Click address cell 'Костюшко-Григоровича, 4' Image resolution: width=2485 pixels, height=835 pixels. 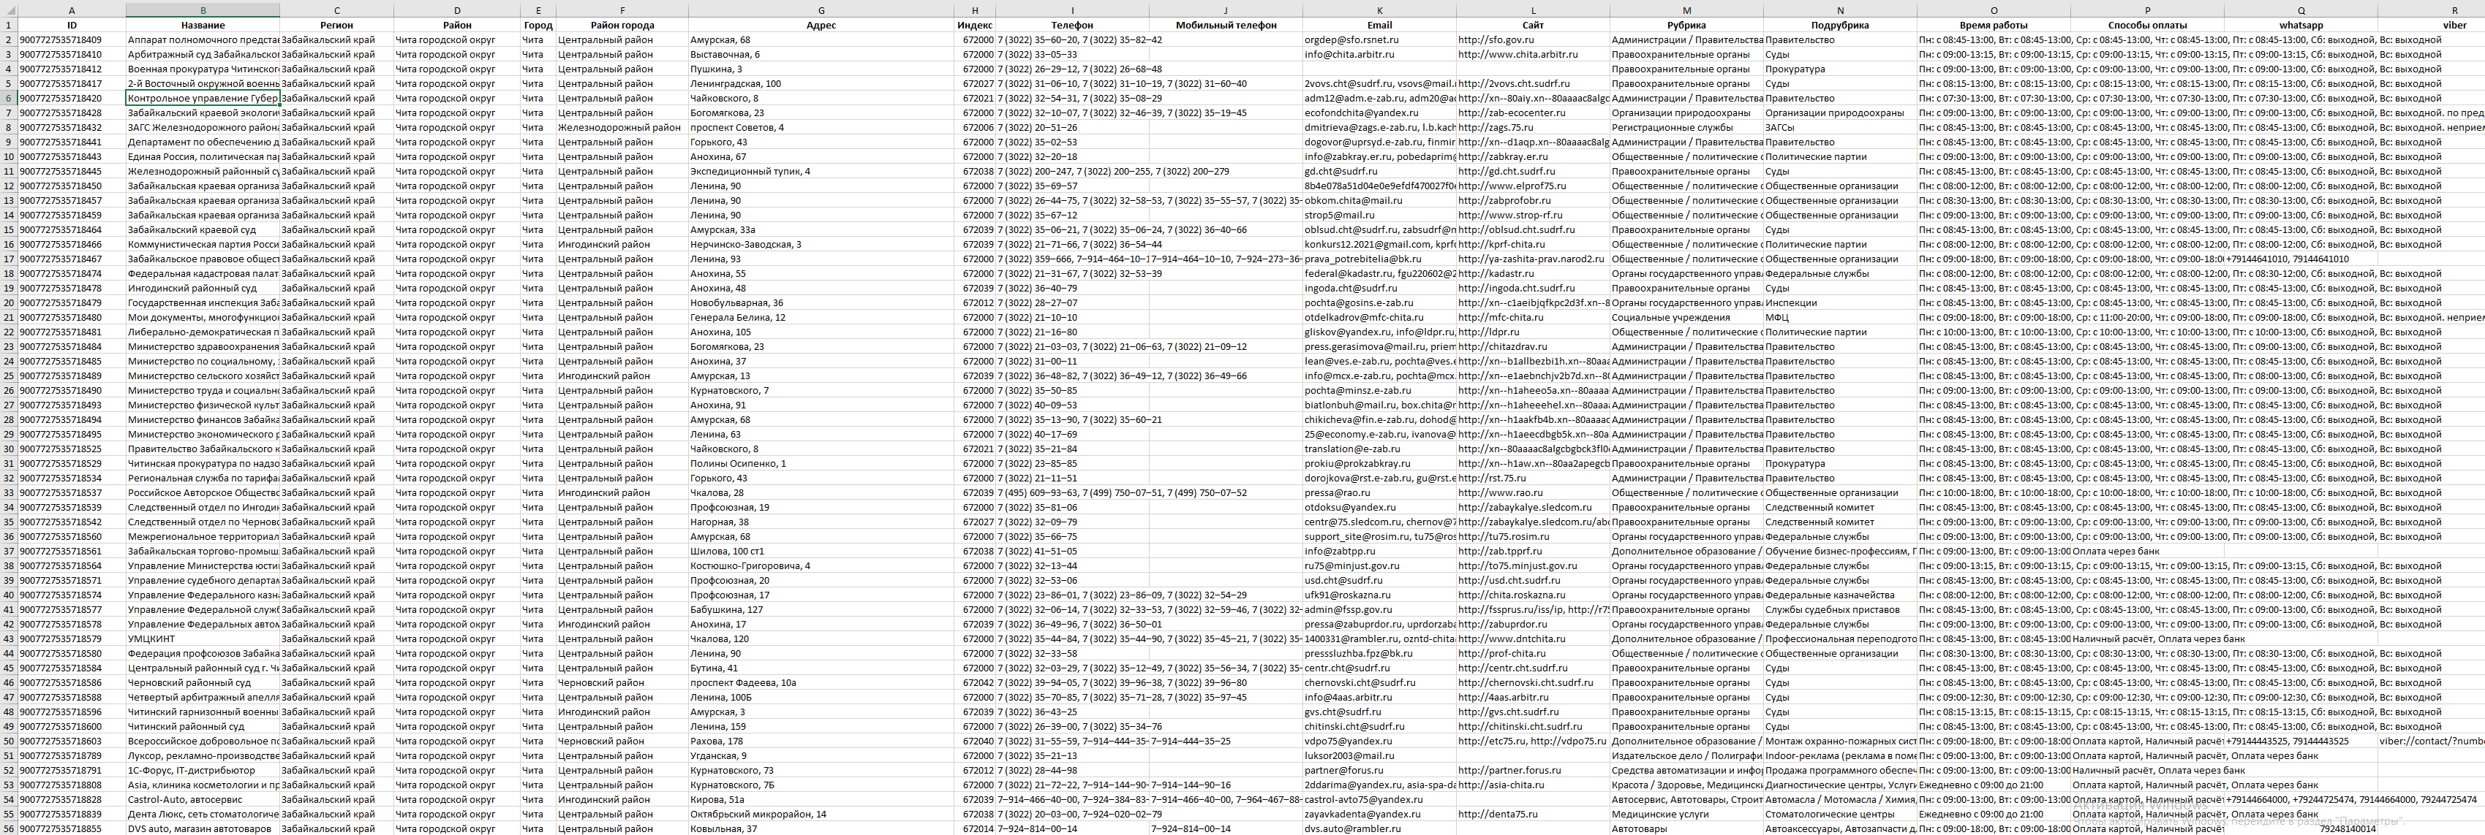pos(821,565)
